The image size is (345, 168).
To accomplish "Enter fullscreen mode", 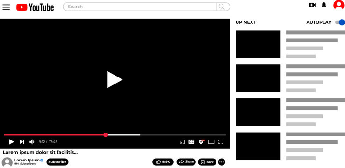I will pos(221,142).
